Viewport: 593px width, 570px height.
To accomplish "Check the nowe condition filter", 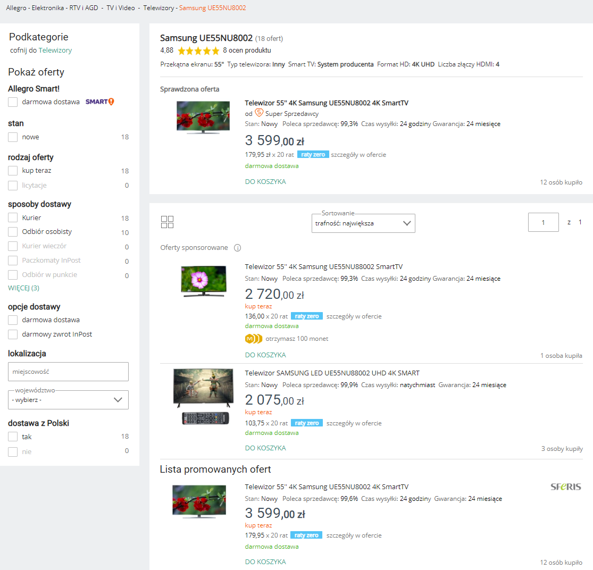I will [x=13, y=137].
